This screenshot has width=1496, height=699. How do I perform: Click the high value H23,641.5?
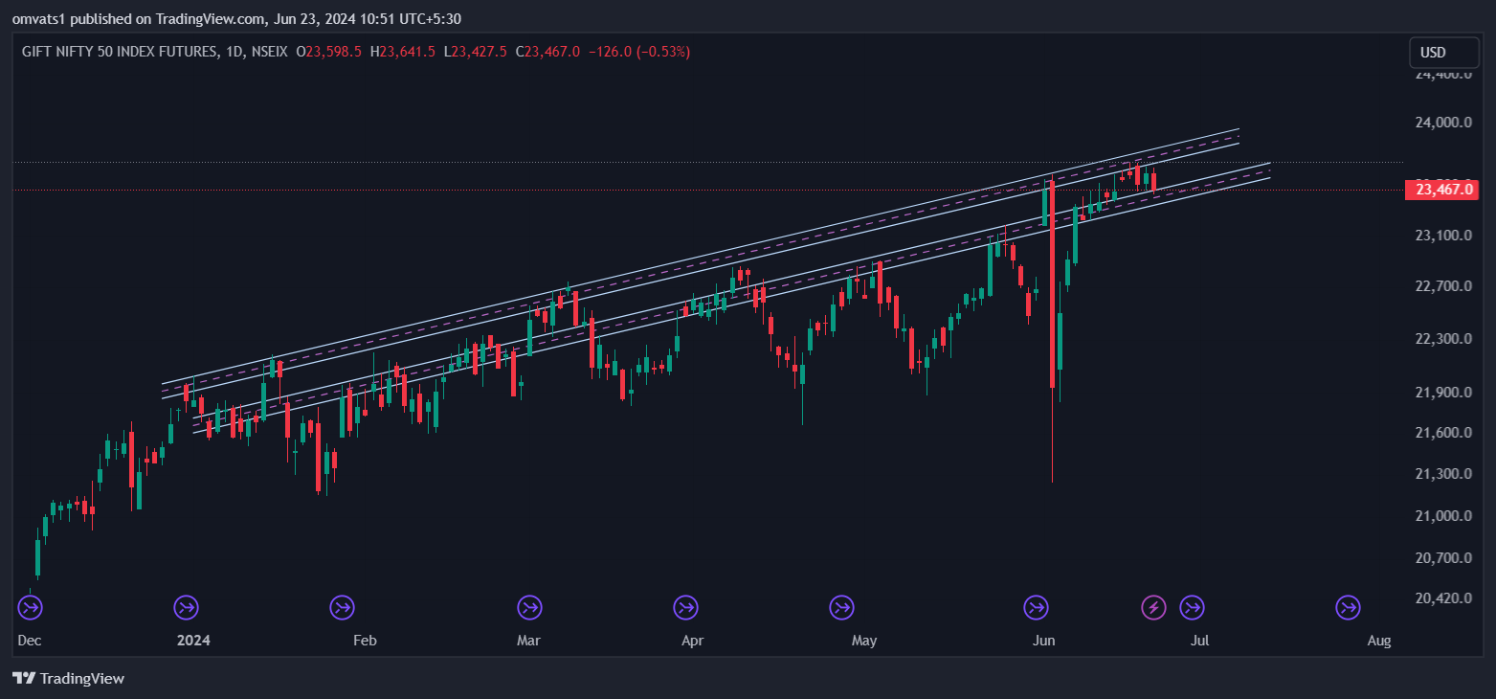(402, 52)
